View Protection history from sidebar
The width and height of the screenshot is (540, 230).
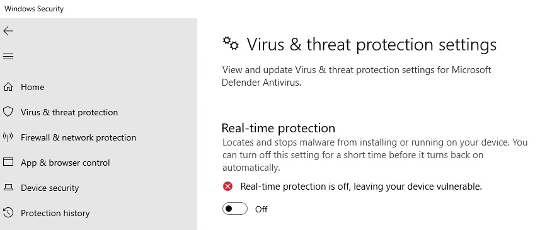pyautogui.click(x=55, y=213)
